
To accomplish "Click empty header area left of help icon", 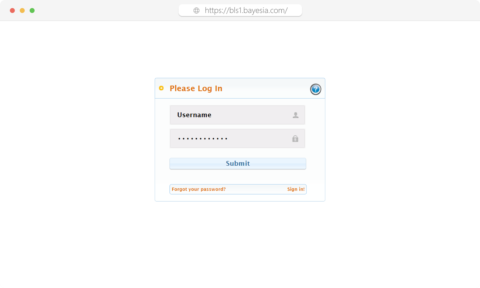I will click(x=266, y=88).
